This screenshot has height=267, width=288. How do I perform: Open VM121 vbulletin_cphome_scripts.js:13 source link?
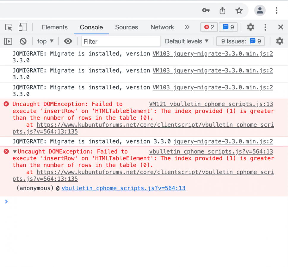211,104
